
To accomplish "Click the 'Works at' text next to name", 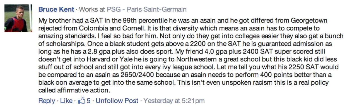I will point(91,9).
